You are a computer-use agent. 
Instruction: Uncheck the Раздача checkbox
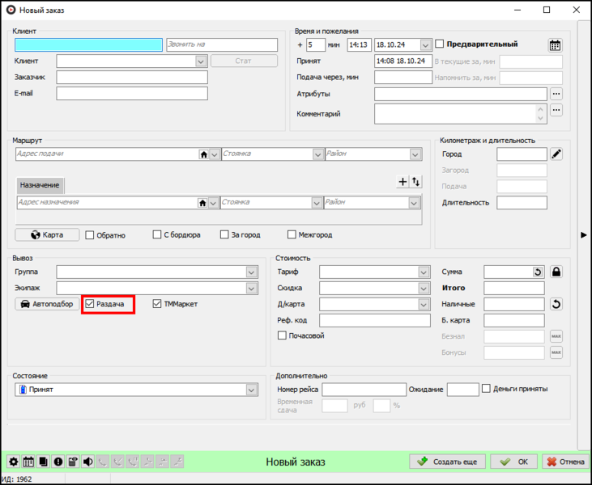(x=89, y=304)
